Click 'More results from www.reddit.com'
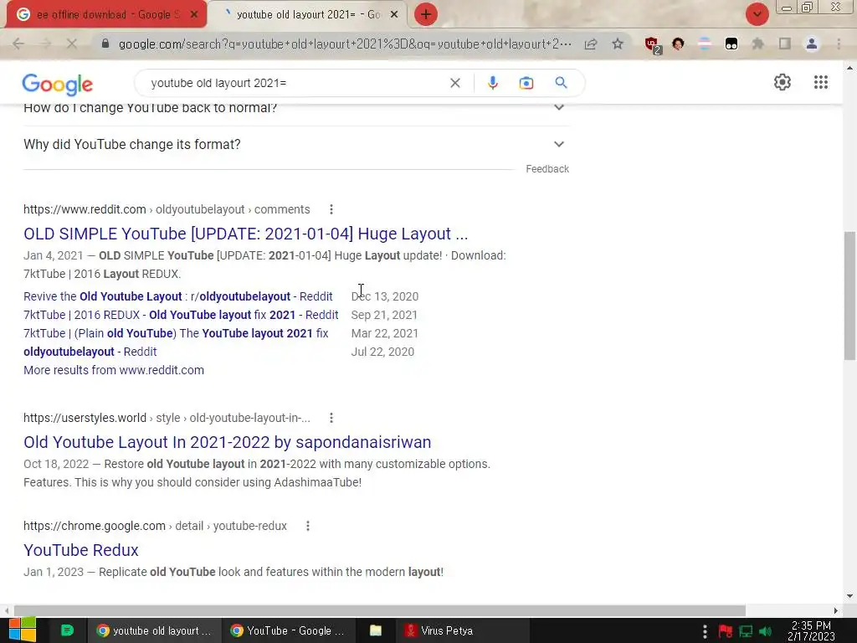This screenshot has width=857, height=643. pyautogui.click(x=114, y=370)
